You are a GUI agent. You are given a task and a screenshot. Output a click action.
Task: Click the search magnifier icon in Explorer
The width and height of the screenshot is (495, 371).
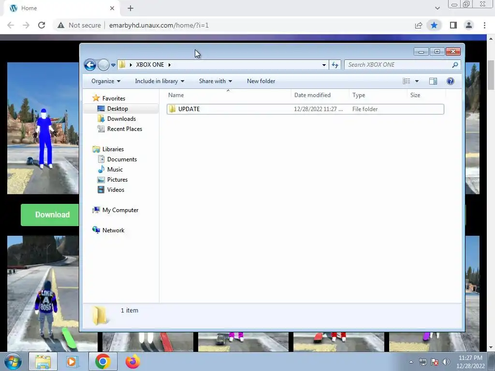pos(455,65)
